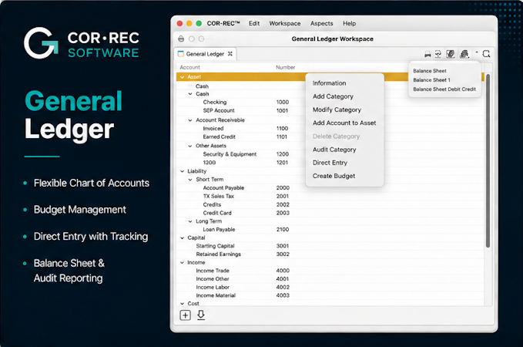Click the General Ledger tab icon
The image size is (523, 347).
[x=181, y=54]
